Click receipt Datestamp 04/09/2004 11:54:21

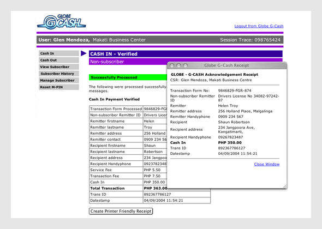(237, 154)
